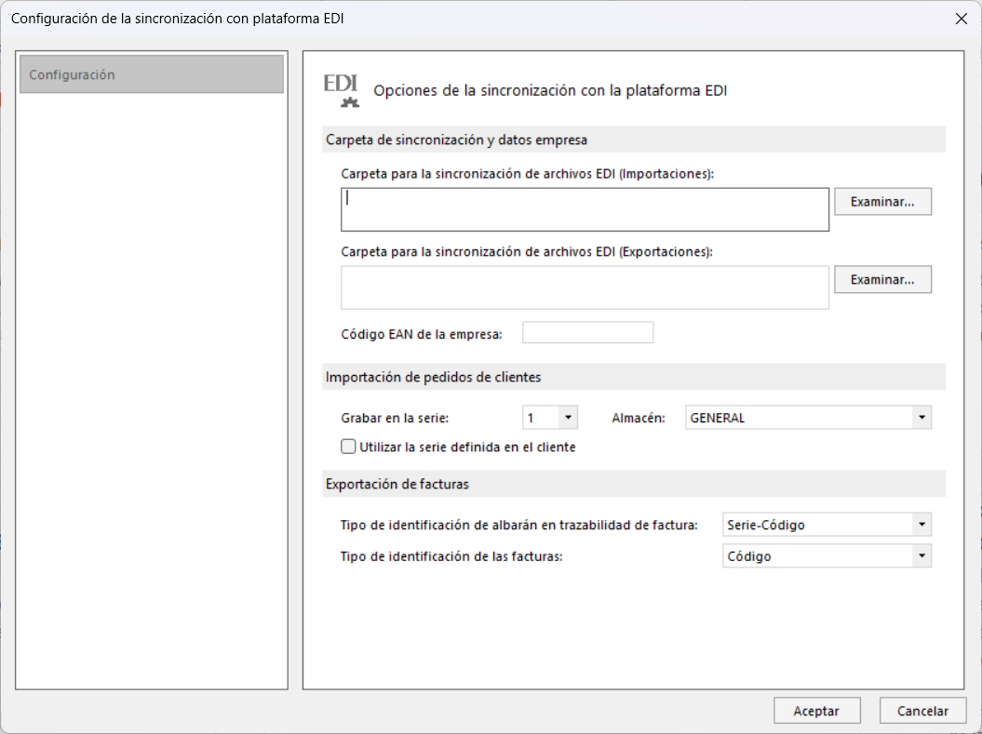Click the Importaciones folder label text
The image size is (982, 734).
[528, 174]
